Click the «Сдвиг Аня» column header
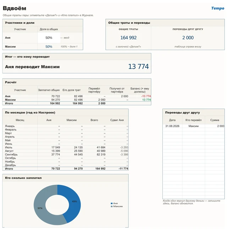This screenshot has width=227, height=230. point(117,120)
